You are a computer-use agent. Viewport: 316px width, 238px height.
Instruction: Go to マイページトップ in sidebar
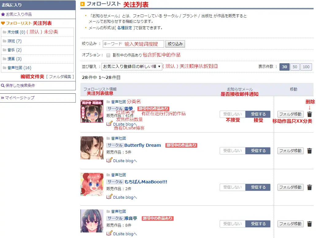[20, 98]
